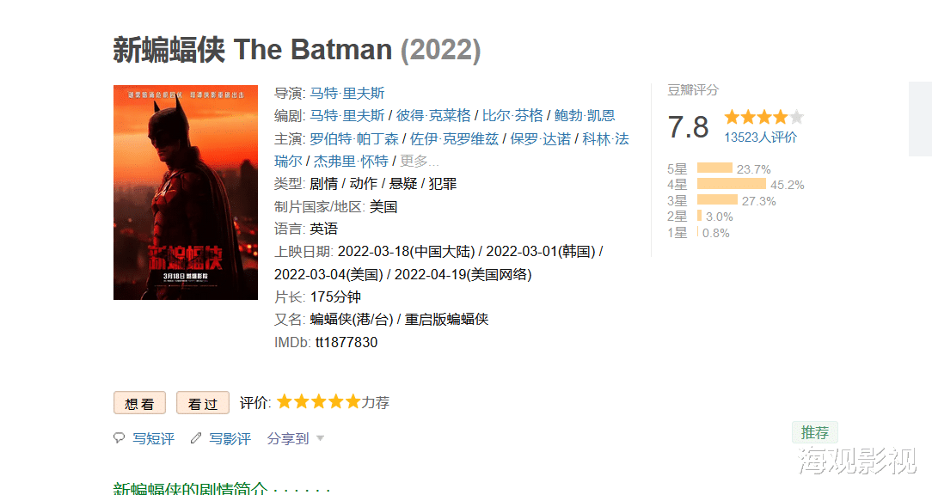Viewport: 932px width, 495px height.
Task: Click the pencil icon beside 写影评
Action: (196, 438)
